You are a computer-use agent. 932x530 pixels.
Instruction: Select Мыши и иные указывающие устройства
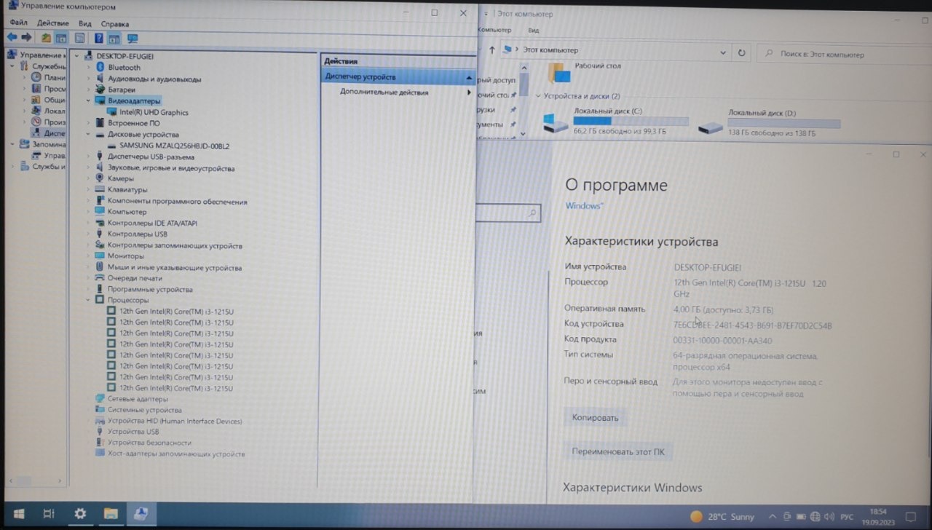tap(175, 267)
